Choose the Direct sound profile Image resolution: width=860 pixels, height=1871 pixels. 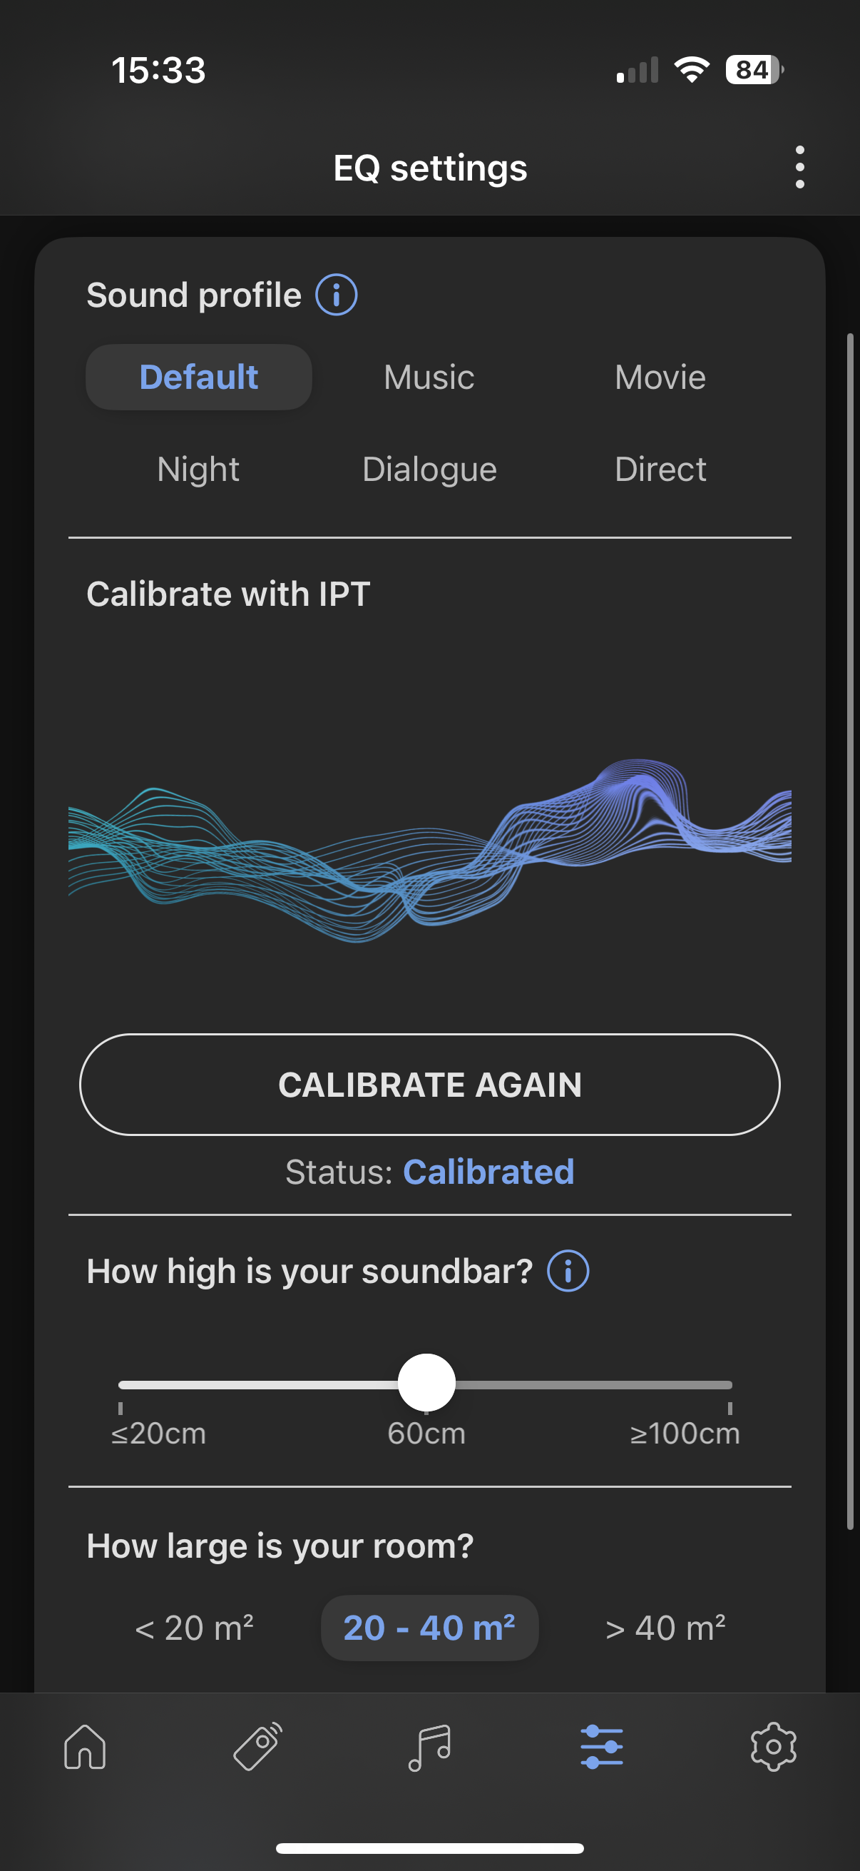pos(660,470)
